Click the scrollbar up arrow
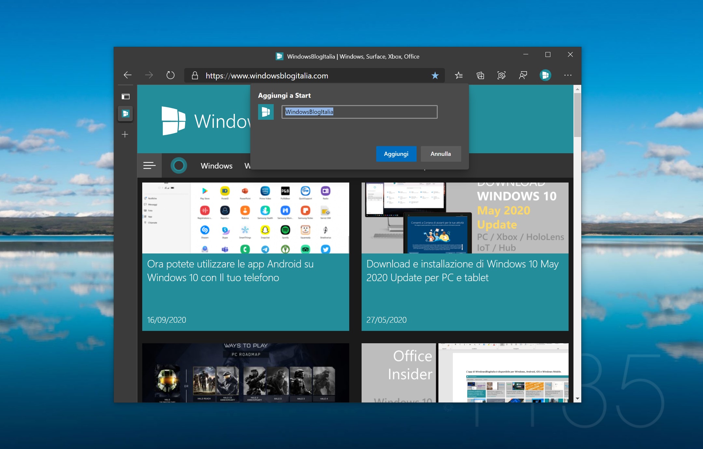The height and width of the screenshot is (449, 703). pyautogui.click(x=577, y=89)
